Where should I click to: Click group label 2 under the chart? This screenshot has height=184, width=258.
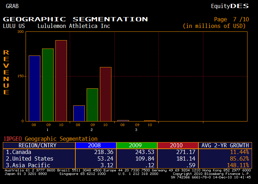(x=91, y=130)
